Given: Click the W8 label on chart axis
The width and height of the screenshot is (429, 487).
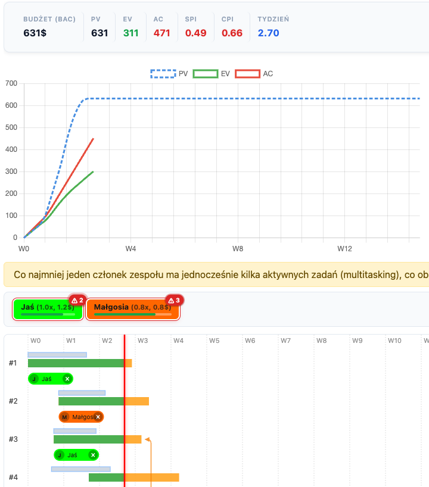Looking at the screenshot, I should click(x=238, y=249).
